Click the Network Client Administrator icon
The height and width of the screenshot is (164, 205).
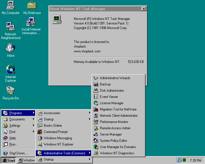pos(96,116)
